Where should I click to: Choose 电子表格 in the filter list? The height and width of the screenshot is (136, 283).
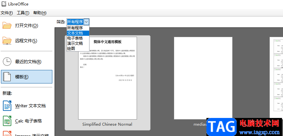click(78, 38)
